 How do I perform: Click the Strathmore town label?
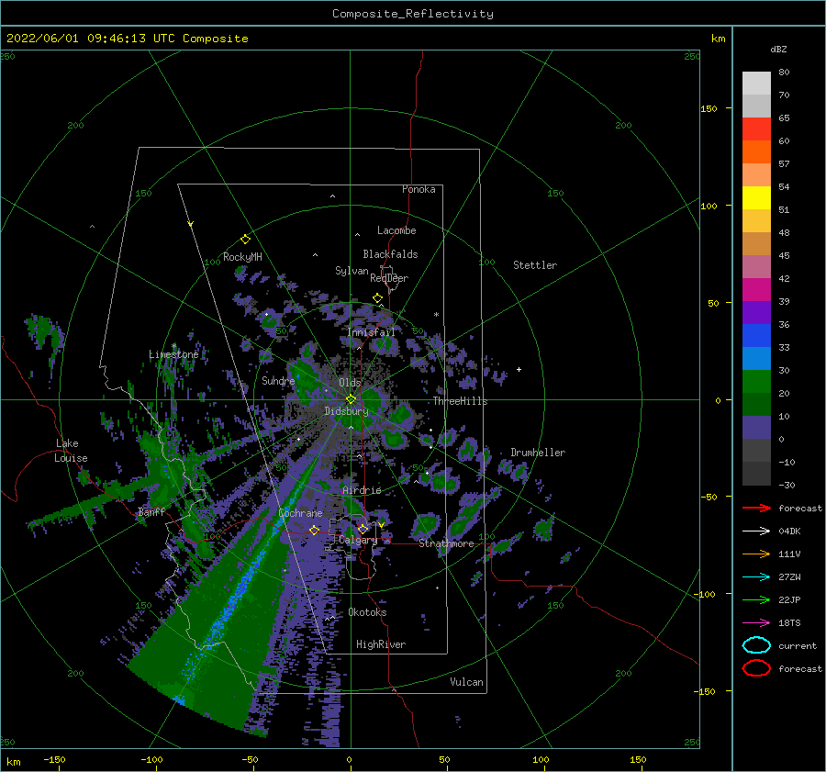(446, 543)
